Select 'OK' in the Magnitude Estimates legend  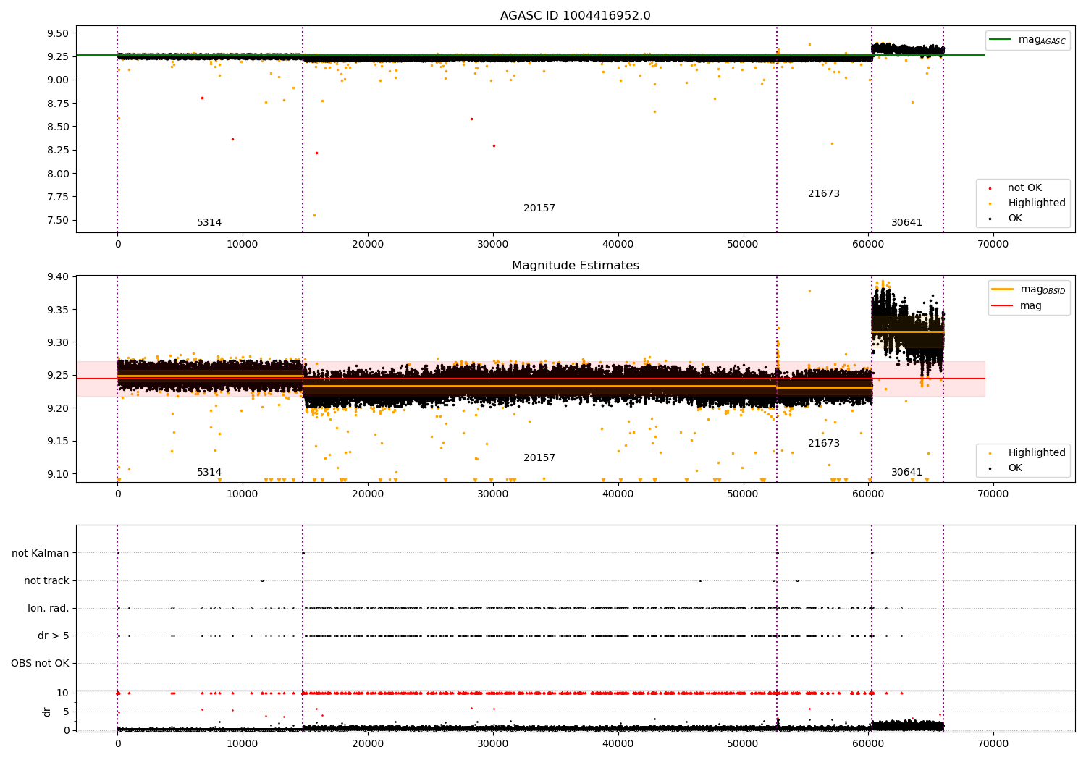1015,468
